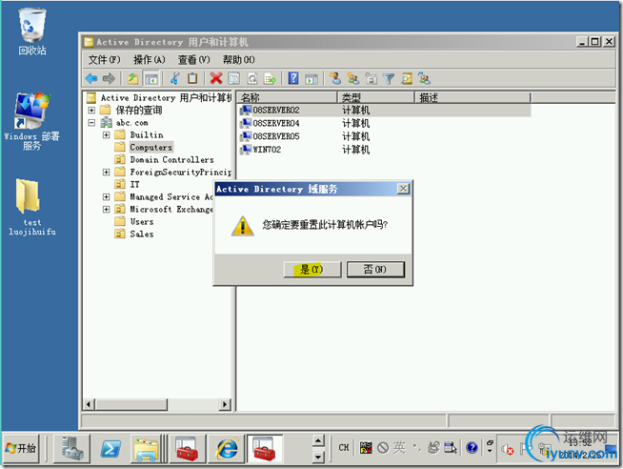Click tree pane right scroll arrow

pos(225,404)
